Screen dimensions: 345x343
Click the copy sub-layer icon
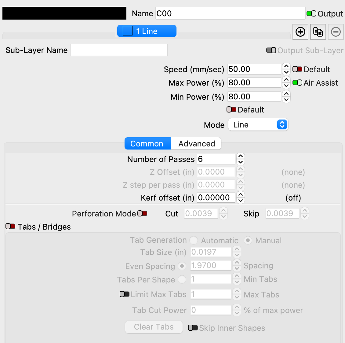[x=318, y=32]
